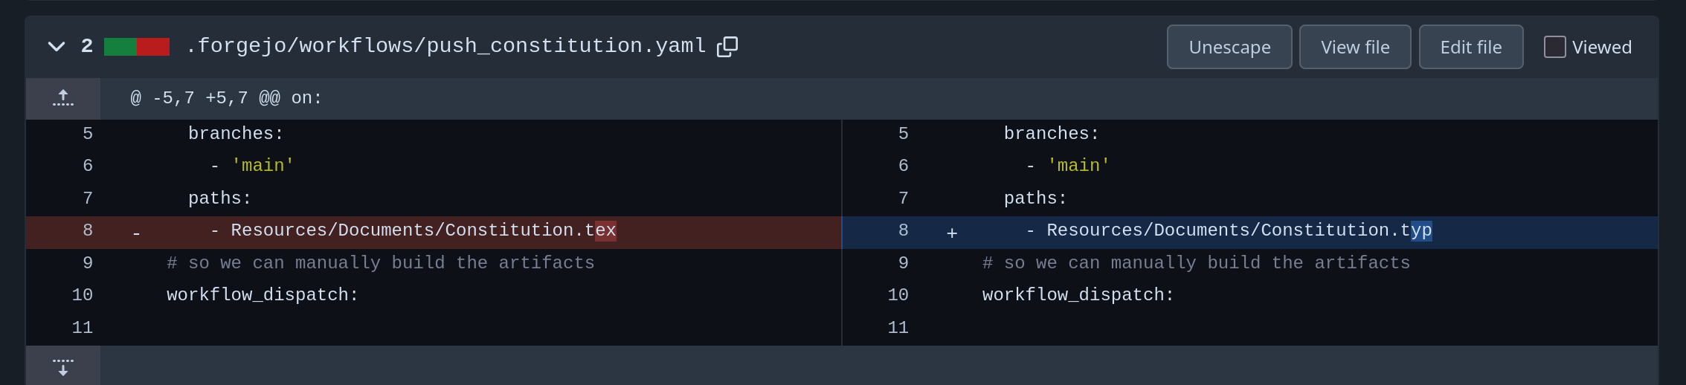Collapse the push_constitution.yaml file diff
1686x385 pixels.
pyautogui.click(x=57, y=47)
